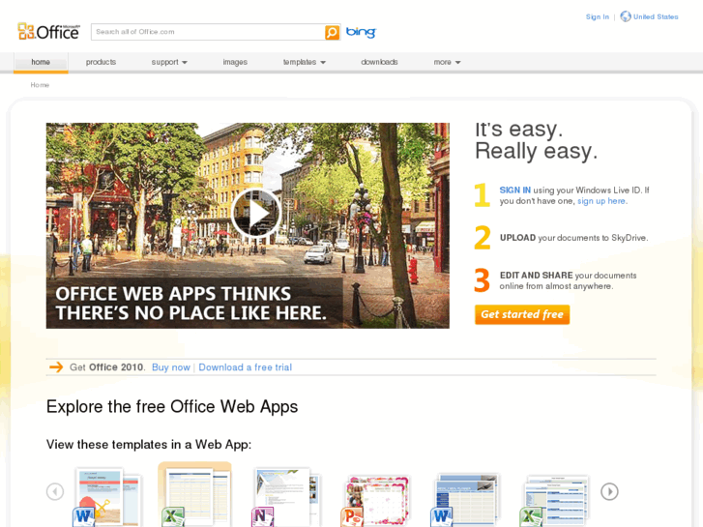
Task: Click the Sign In link at top
Action: [598, 16]
